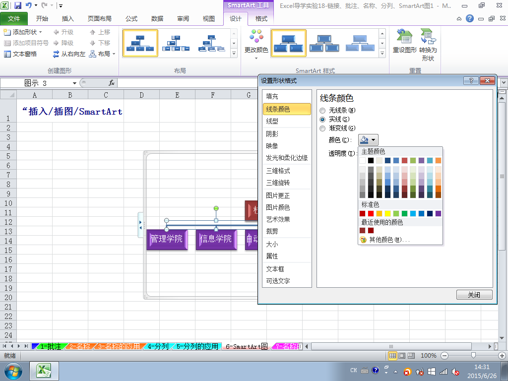
Task: Open quick access toolbar customize dropdown
Action: point(61,5)
